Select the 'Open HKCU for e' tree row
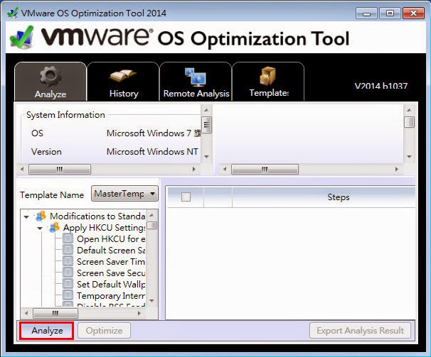This screenshot has height=357, width=431. click(111, 238)
